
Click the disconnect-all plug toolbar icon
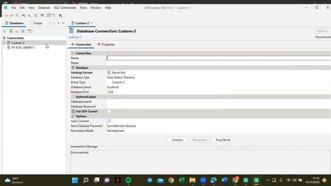point(29,15)
